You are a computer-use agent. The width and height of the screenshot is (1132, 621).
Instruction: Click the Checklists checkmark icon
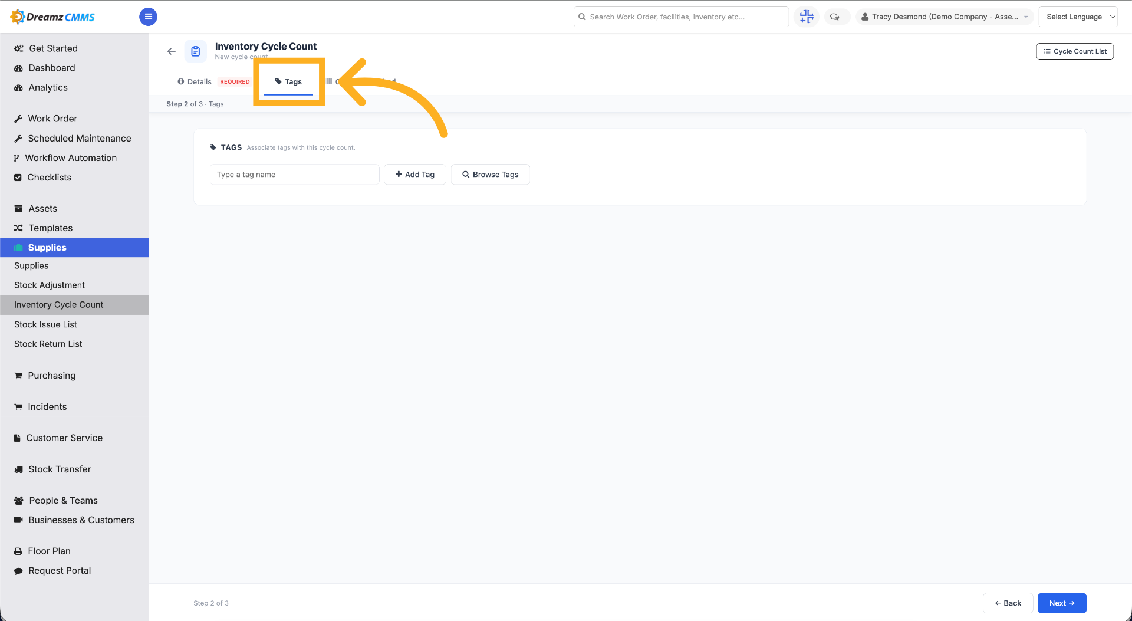coord(18,178)
